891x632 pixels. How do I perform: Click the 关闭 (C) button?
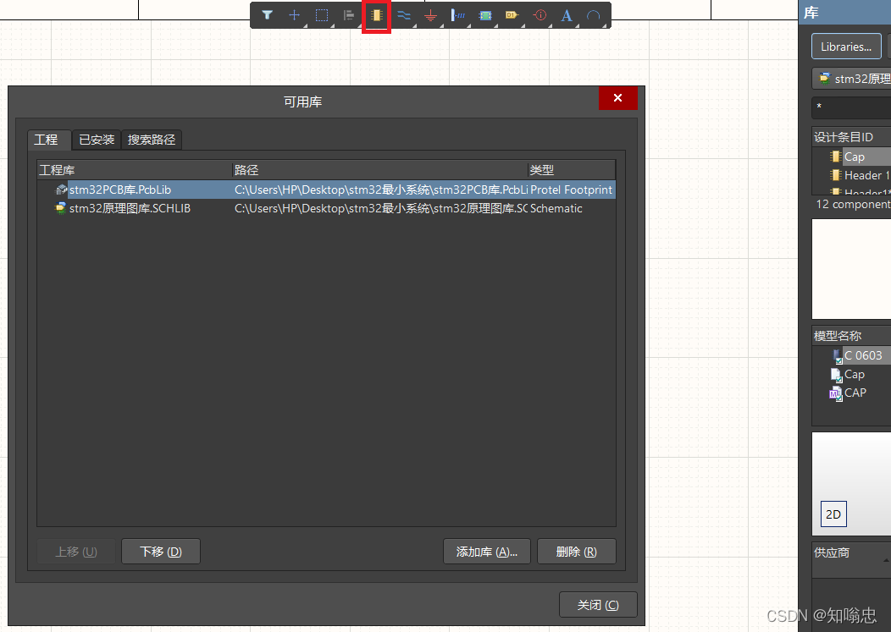tap(598, 605)
